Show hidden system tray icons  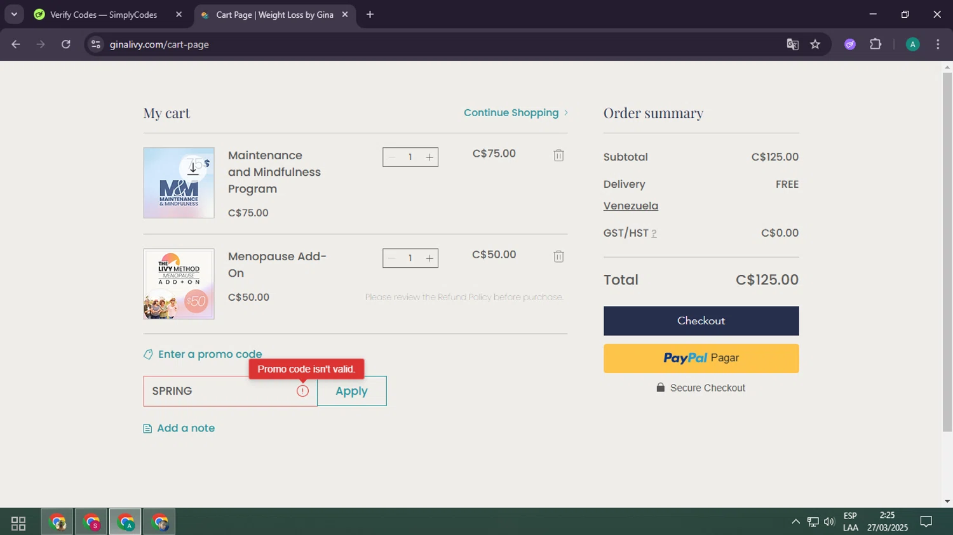(x=795, y=522)
